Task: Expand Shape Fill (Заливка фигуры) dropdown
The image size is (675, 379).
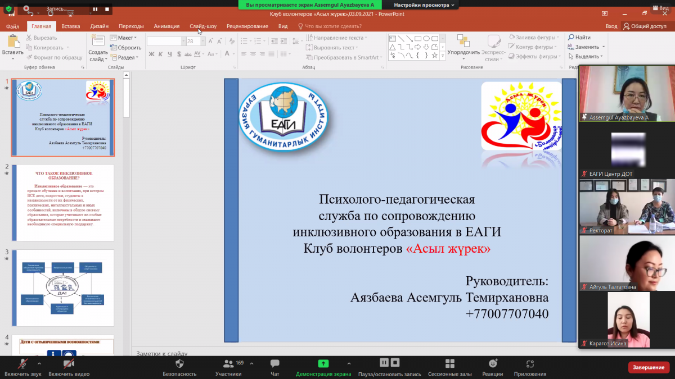Action: pos(534,38)
